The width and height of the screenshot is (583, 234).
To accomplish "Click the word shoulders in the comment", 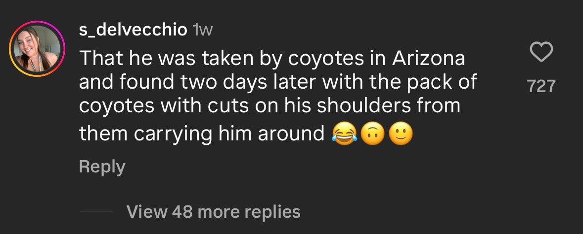I will 381,106.
